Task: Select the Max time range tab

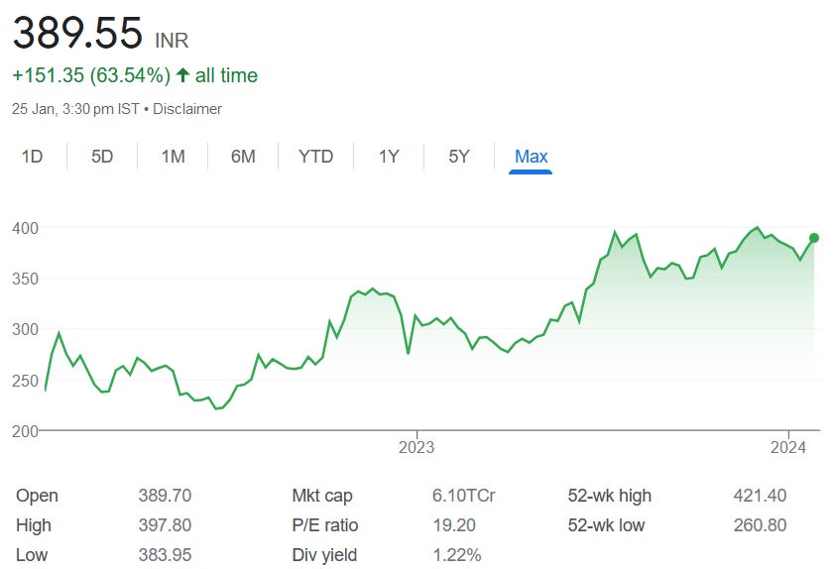Action: pos(531,157)
